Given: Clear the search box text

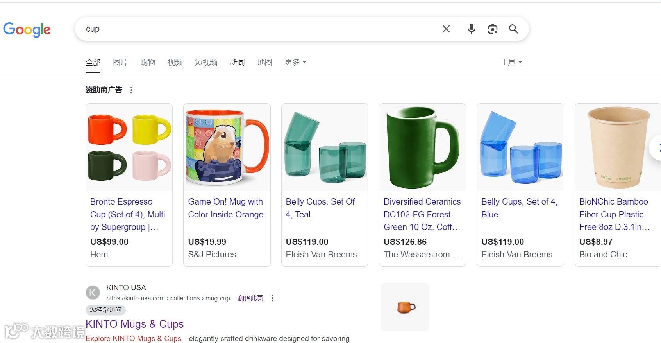Looking at the screenshot, I should point(446,29).
